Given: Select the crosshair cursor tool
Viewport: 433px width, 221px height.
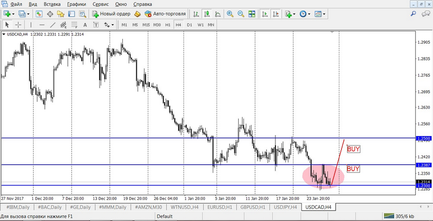Looking at the screenshot, I should click(18, 25).
